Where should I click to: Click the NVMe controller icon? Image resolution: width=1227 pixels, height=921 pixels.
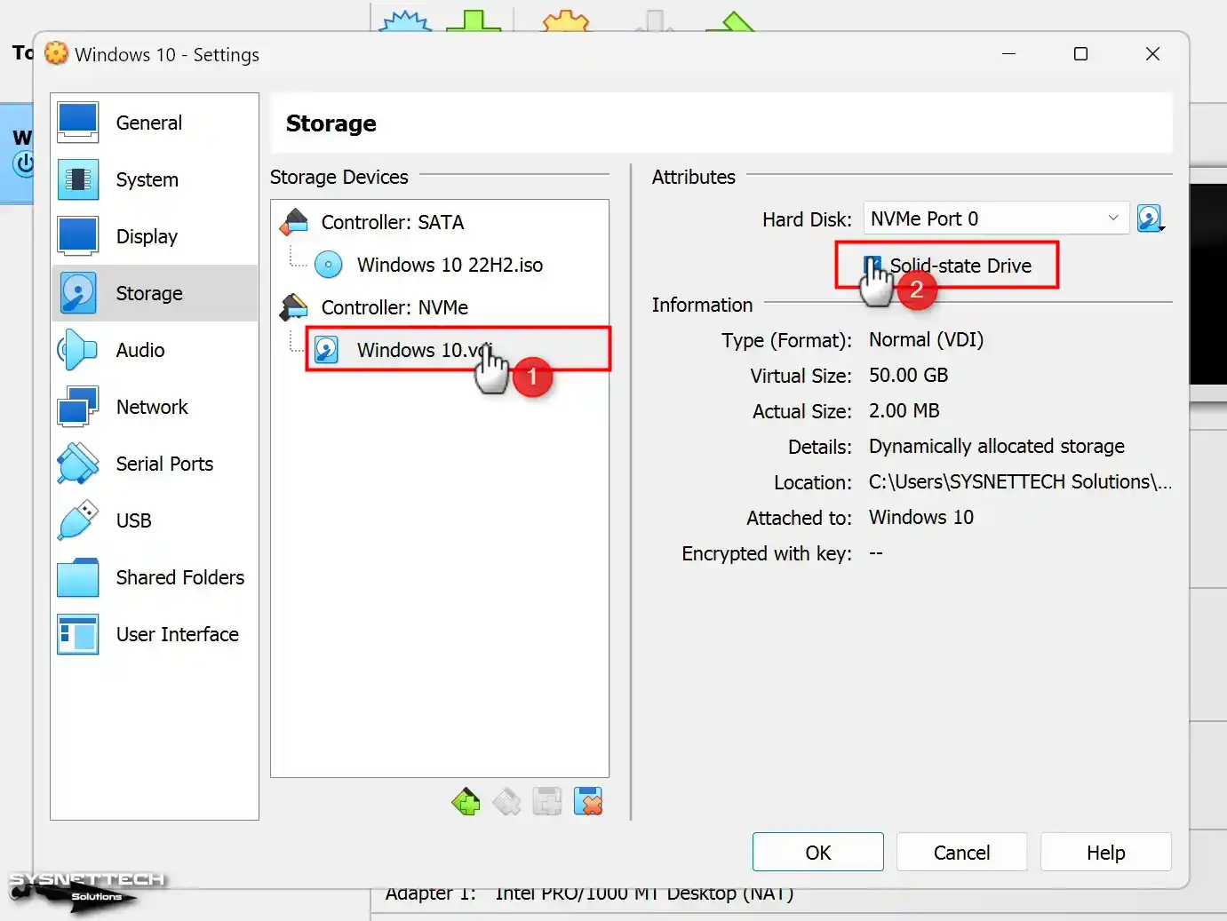(294, 307)
